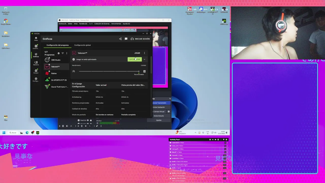Toggle visibility eye of Feed de source

pos(88,120)
